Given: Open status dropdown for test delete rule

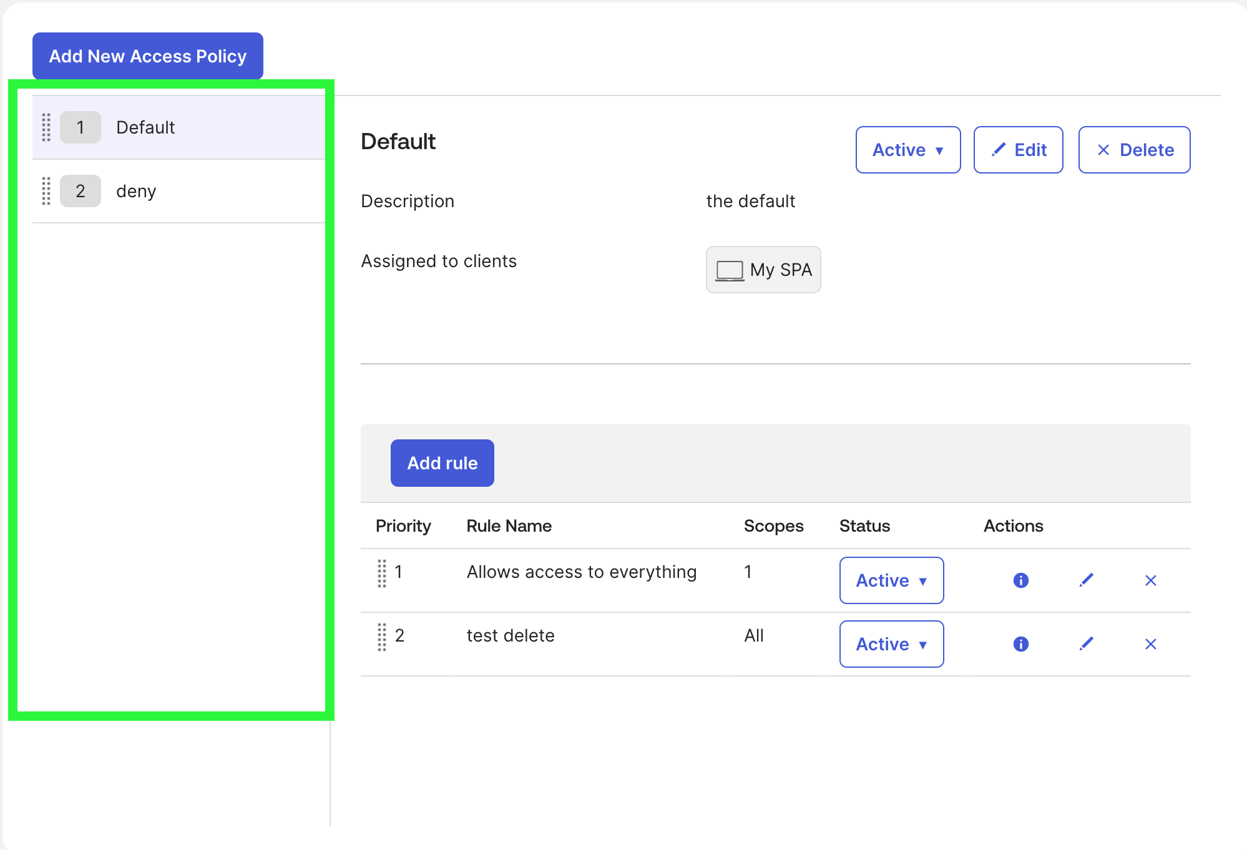Looking at the screenshot, I should (891, 644).
